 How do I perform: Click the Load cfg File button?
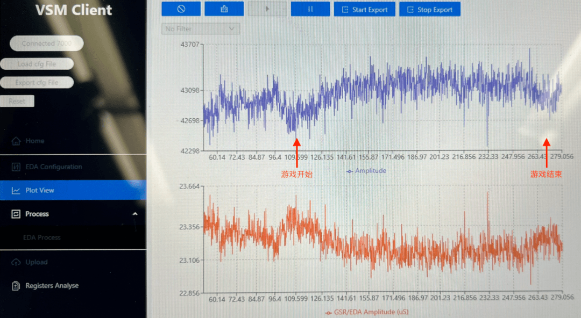tap(37, 64)
